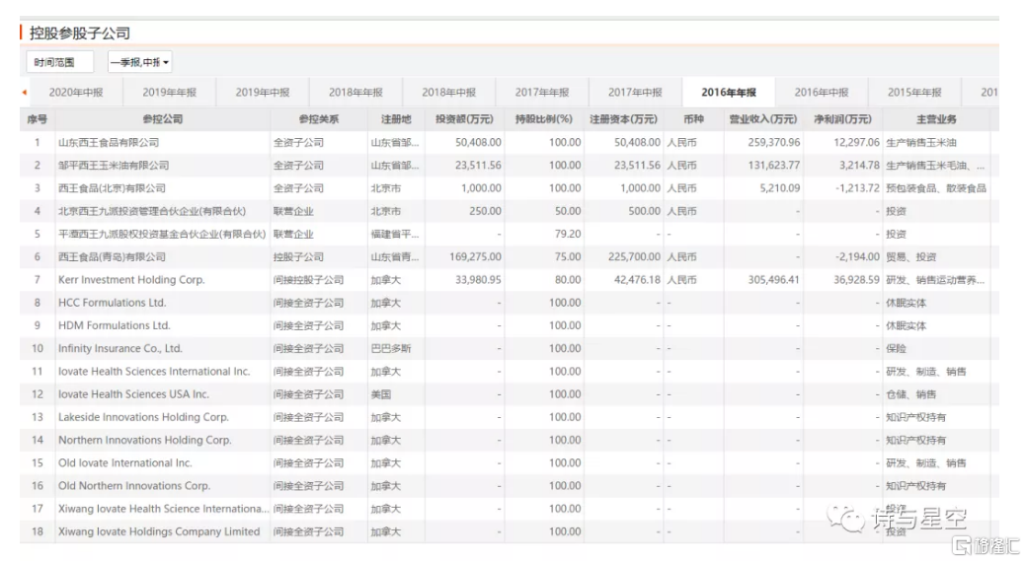The image size is (1026, 562).
Task: Click the 时间范围 field
Action: (60, 62)
